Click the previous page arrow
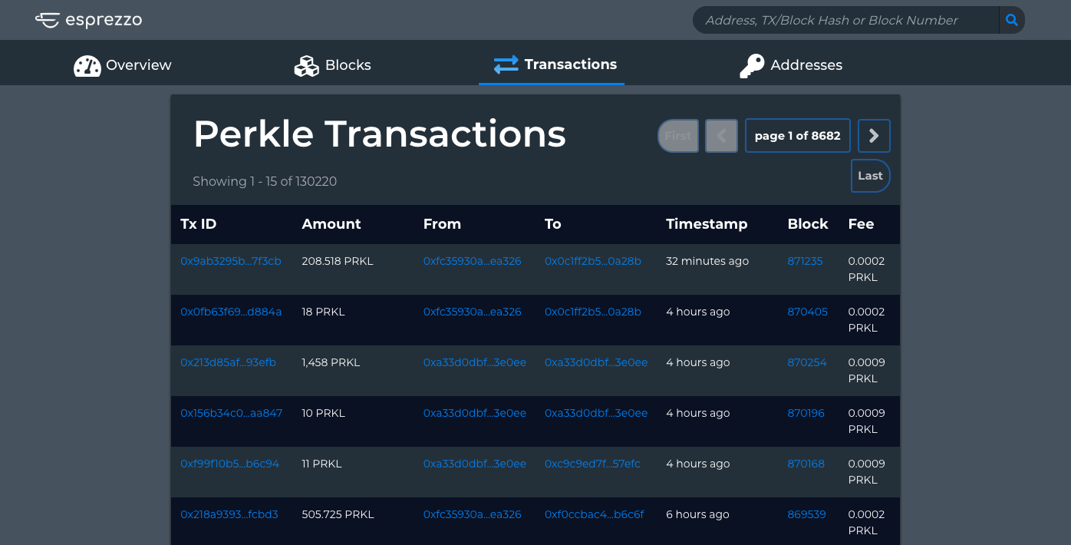 pos(721,136)
